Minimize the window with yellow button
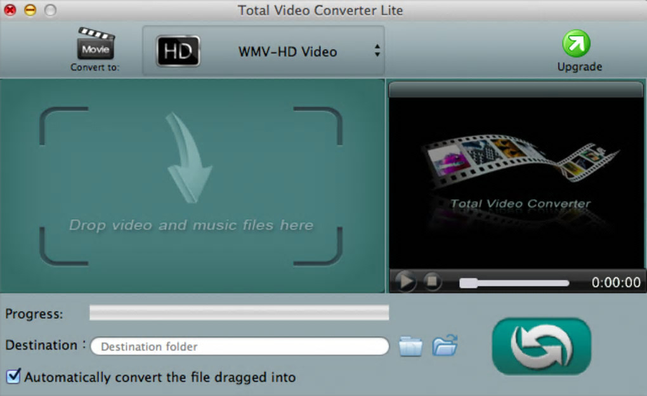The width and height of the screenshot is (647, 396). tap(30, 10)
